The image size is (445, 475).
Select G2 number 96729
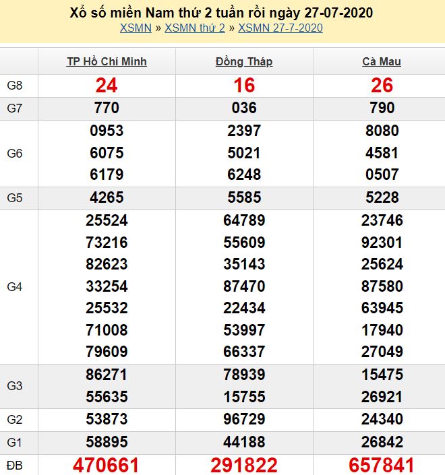tap(244, 419)
